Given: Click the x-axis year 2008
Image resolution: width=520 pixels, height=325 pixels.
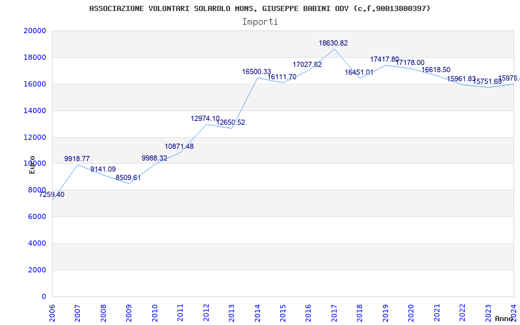Looking at the screenshot, I should [103, 313].
